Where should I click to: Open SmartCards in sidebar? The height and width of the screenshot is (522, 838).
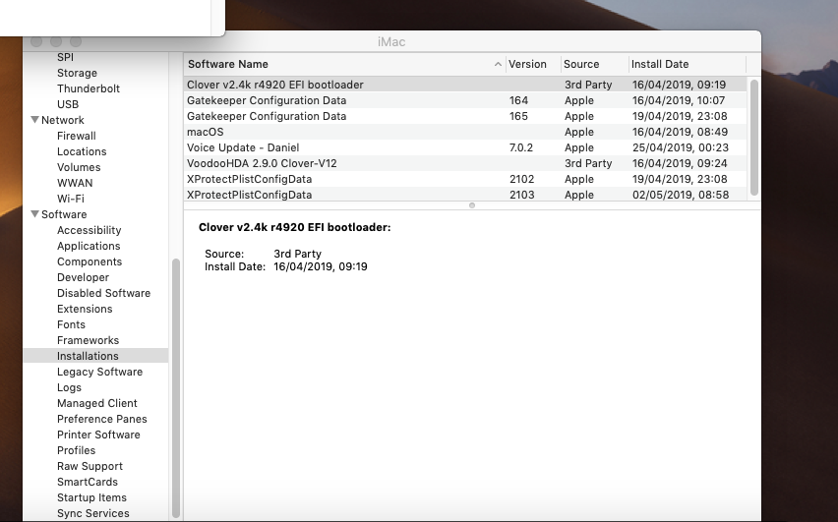pyautogui.click(x=88, y=482)
